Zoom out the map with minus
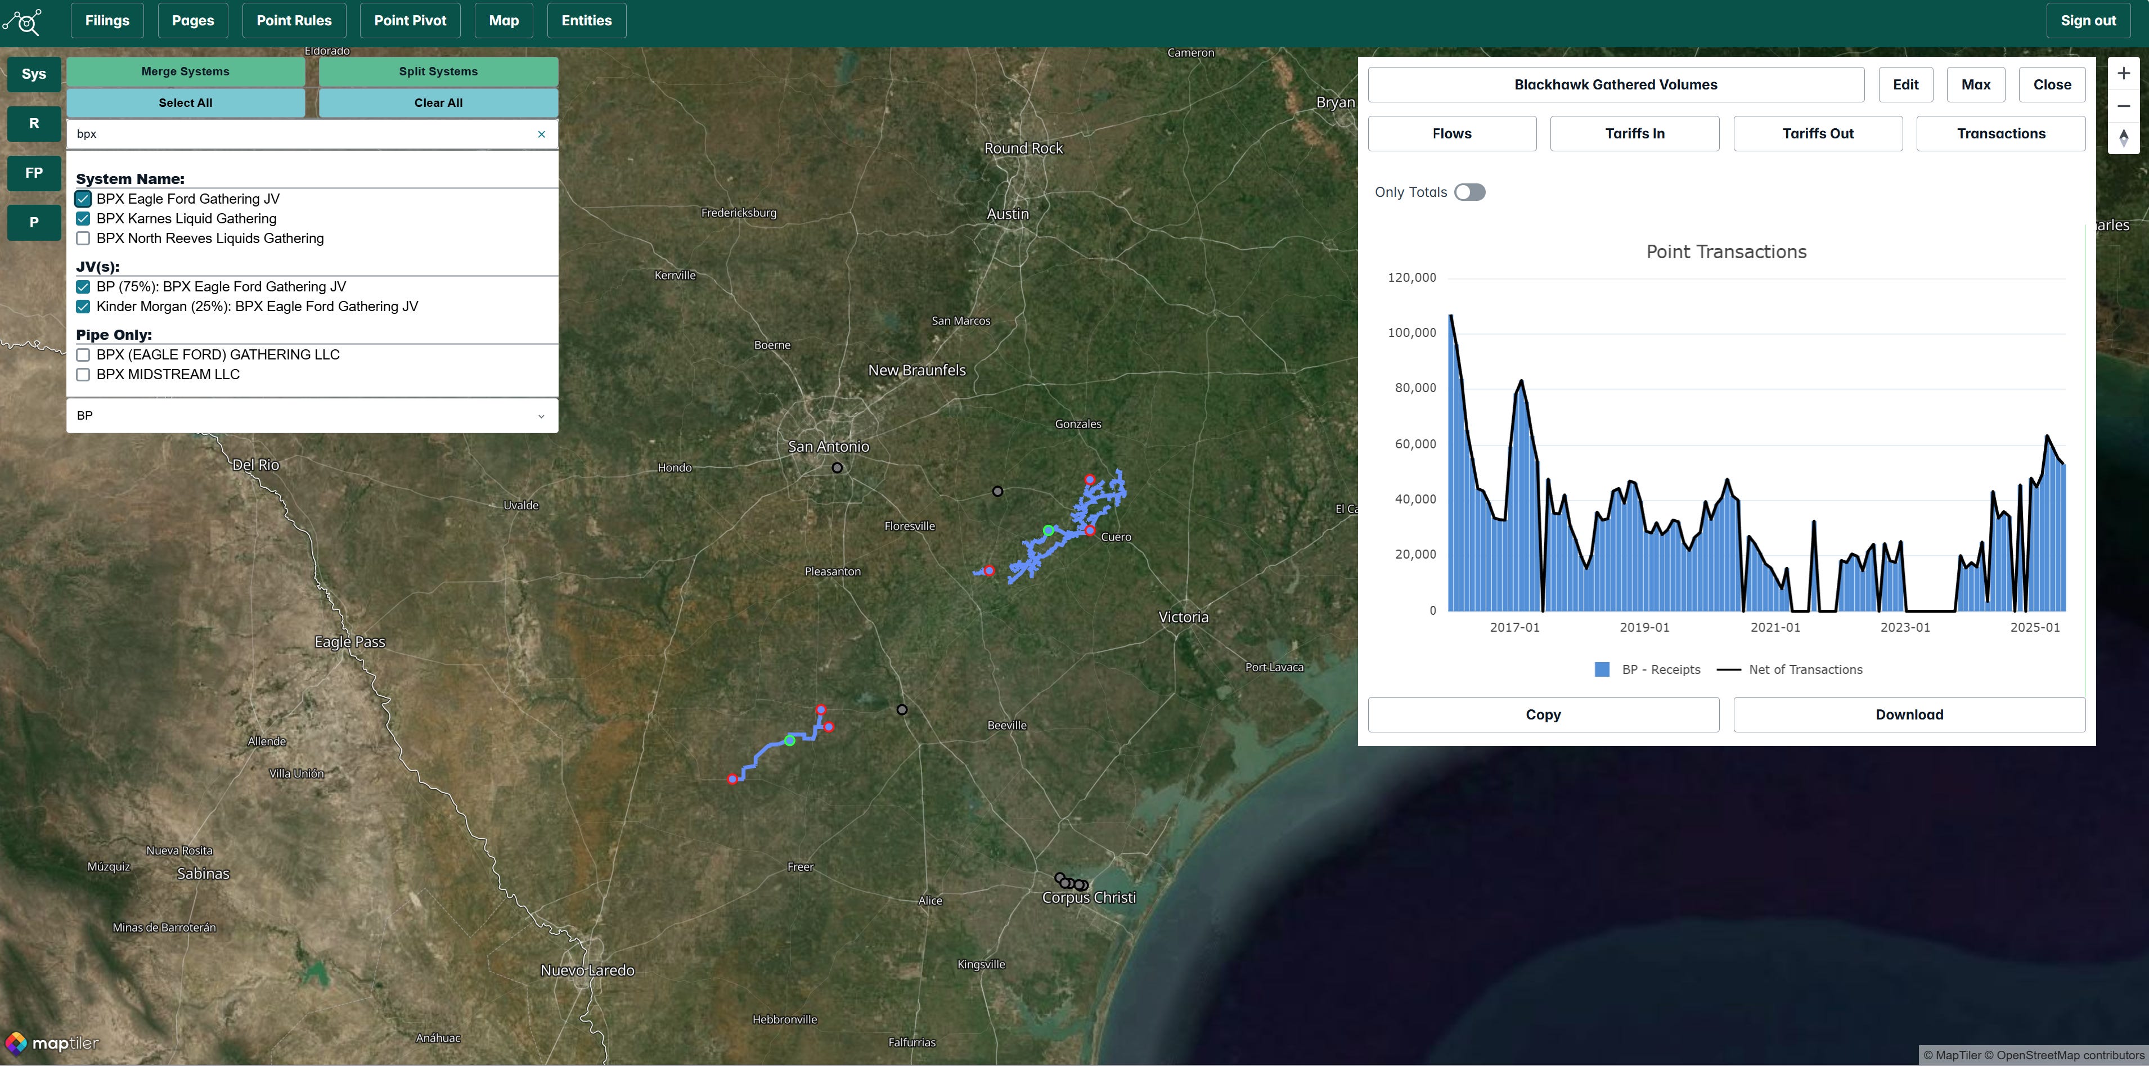The image size is (2149, 1066). pos(2123,106)
